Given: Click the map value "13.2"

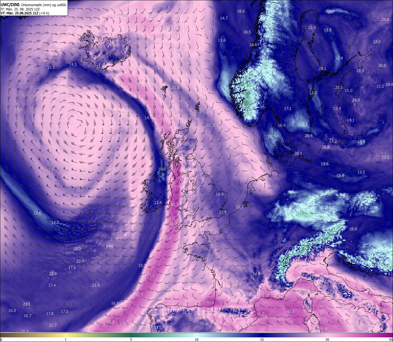Looking at the screenshot, I should pos(333,141).
